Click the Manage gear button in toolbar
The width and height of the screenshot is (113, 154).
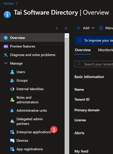click(101, 28)
